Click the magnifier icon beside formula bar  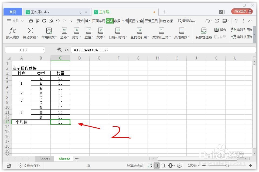pyautogui.click(x=59, y=50)
